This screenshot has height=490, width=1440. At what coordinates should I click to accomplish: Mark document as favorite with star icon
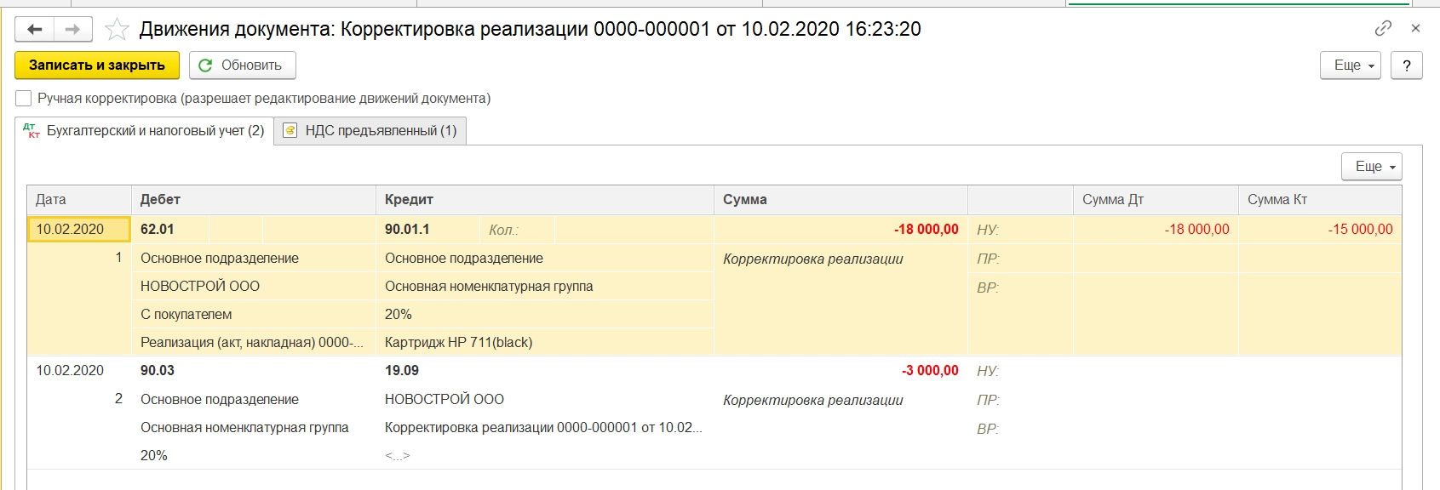117,30
